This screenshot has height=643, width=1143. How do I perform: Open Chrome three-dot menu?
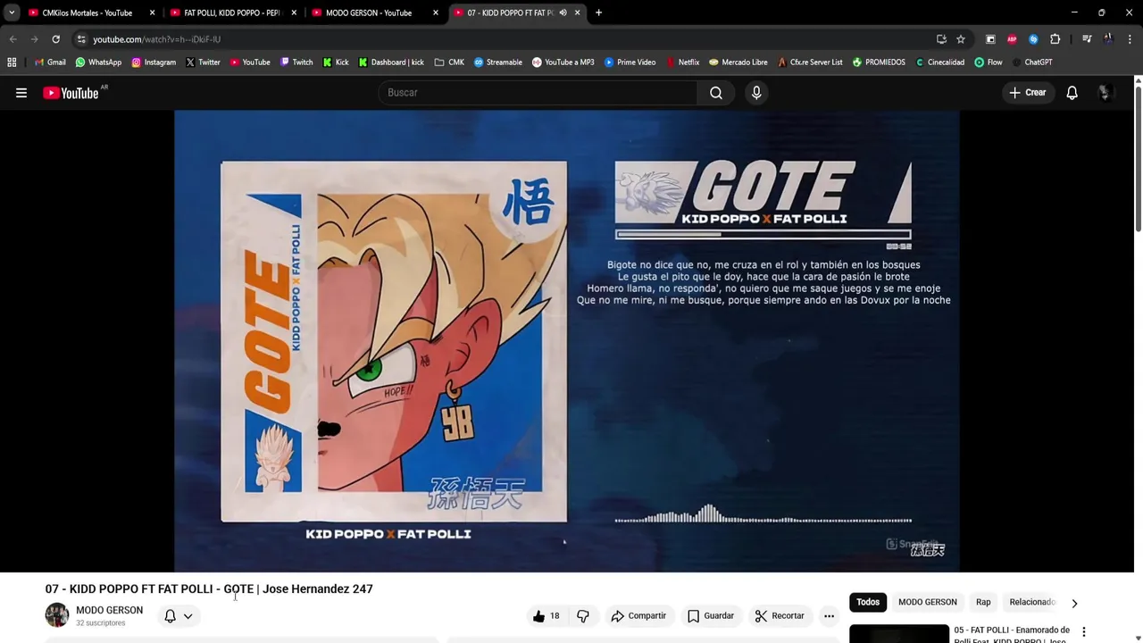coord(1130,39)
